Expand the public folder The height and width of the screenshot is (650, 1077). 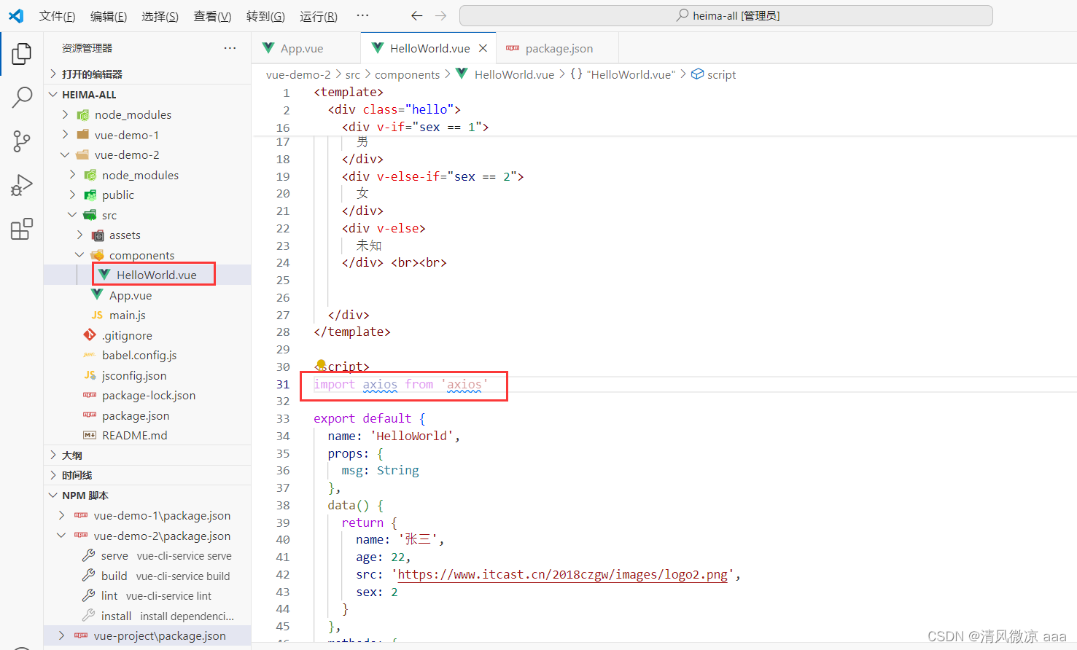[x=117, y=195]
